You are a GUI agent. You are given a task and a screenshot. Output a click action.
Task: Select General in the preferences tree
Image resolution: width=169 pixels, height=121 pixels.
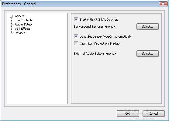click(x=20, y=16)
